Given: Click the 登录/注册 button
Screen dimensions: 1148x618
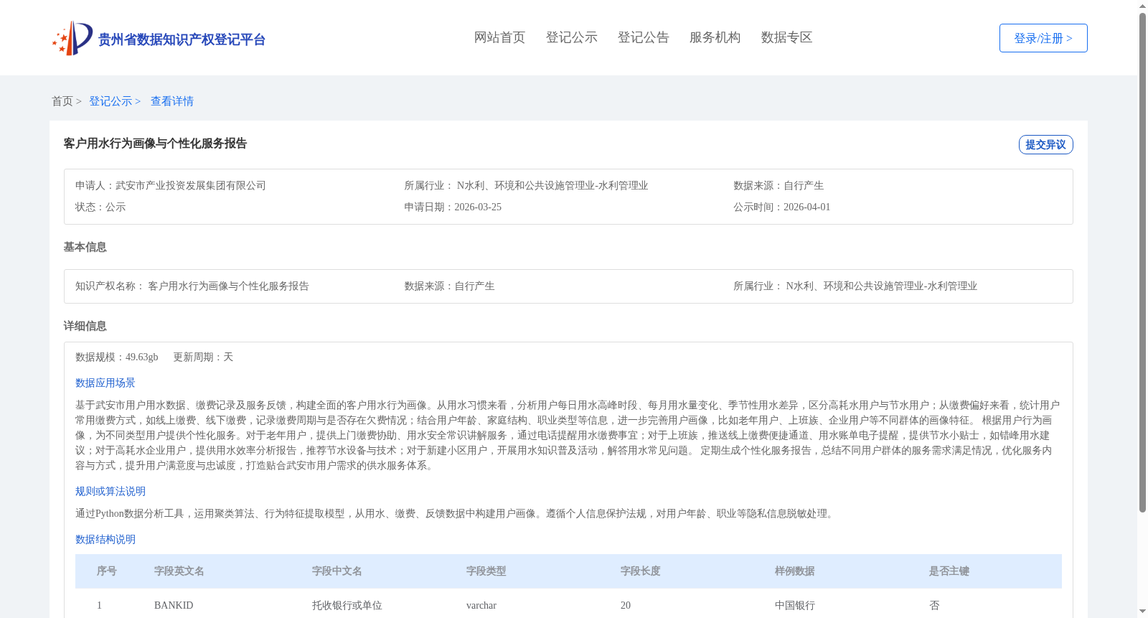Looking at the screenshot, I should (1043, 38).
